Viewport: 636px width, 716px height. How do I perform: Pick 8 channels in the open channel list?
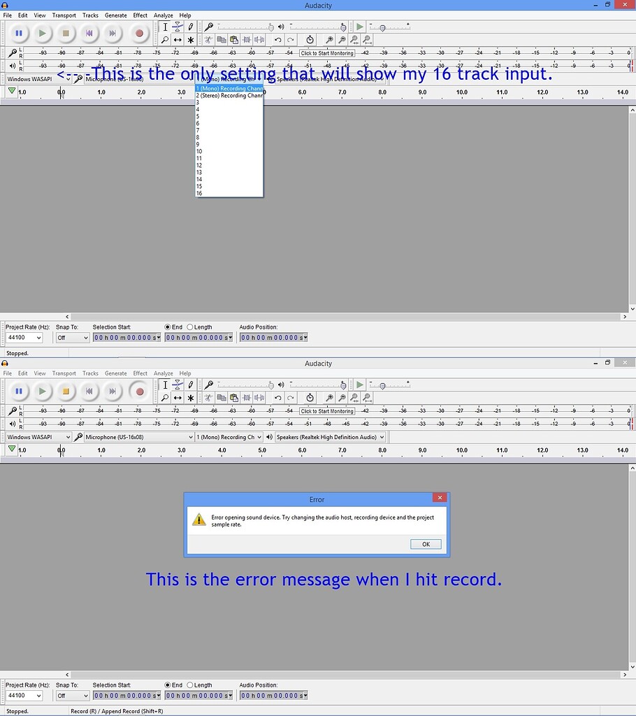(x=198, y=137)
